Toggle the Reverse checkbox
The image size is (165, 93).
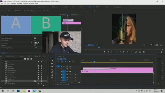[35, 45]
